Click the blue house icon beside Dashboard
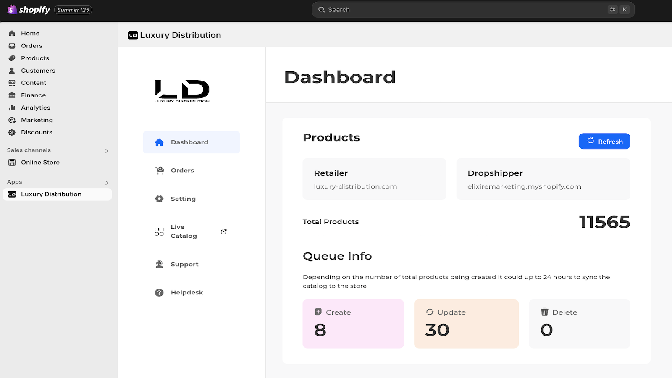672x378 pixels. tap(159, 142)
